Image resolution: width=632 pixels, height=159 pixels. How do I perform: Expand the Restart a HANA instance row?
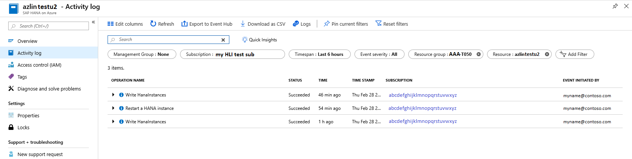click(113, 108)
